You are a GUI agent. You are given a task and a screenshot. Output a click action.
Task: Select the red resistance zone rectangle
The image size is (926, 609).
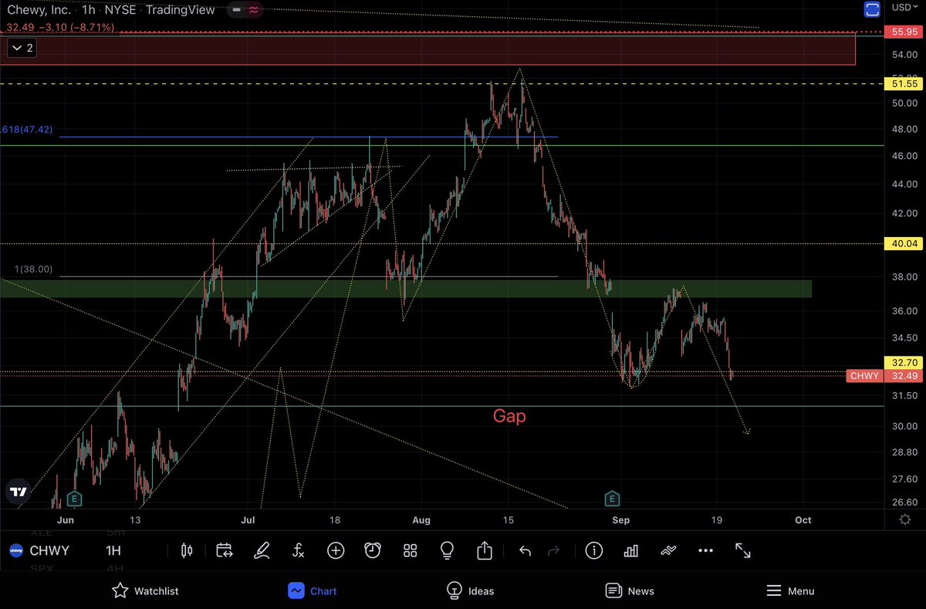(x=428, y=49)
